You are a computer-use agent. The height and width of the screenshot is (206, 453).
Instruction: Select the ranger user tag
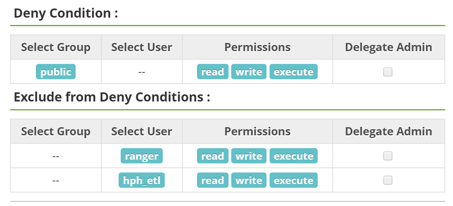point(142,156)
